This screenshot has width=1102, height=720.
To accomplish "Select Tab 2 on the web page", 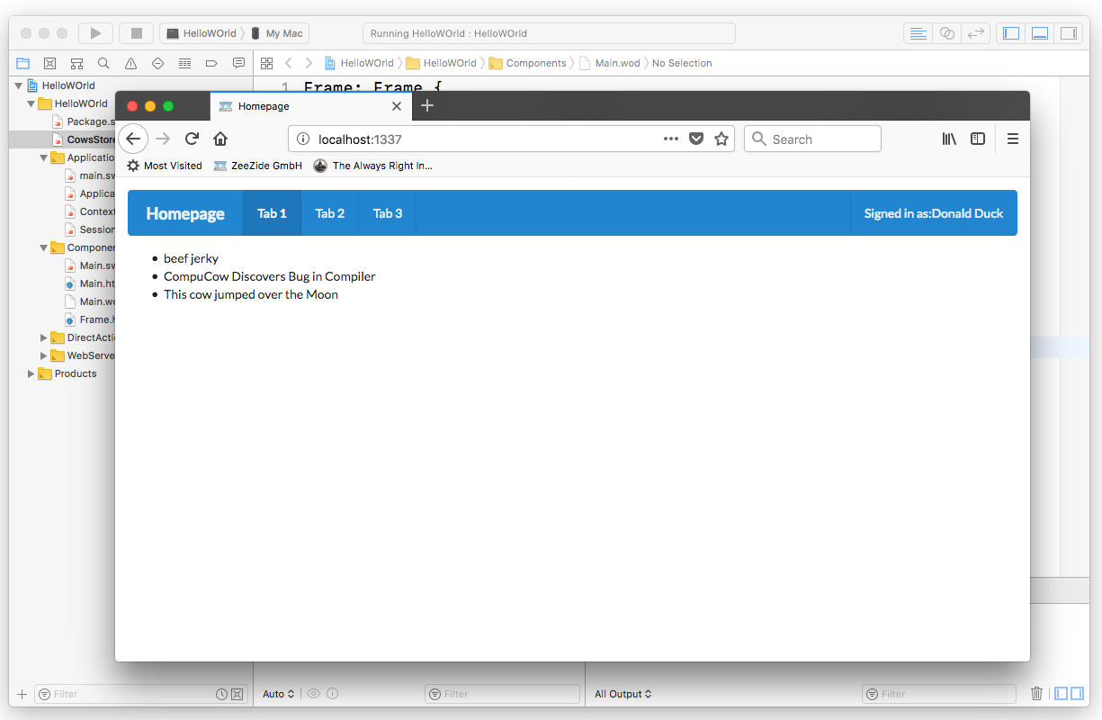I will coord(330,213).
